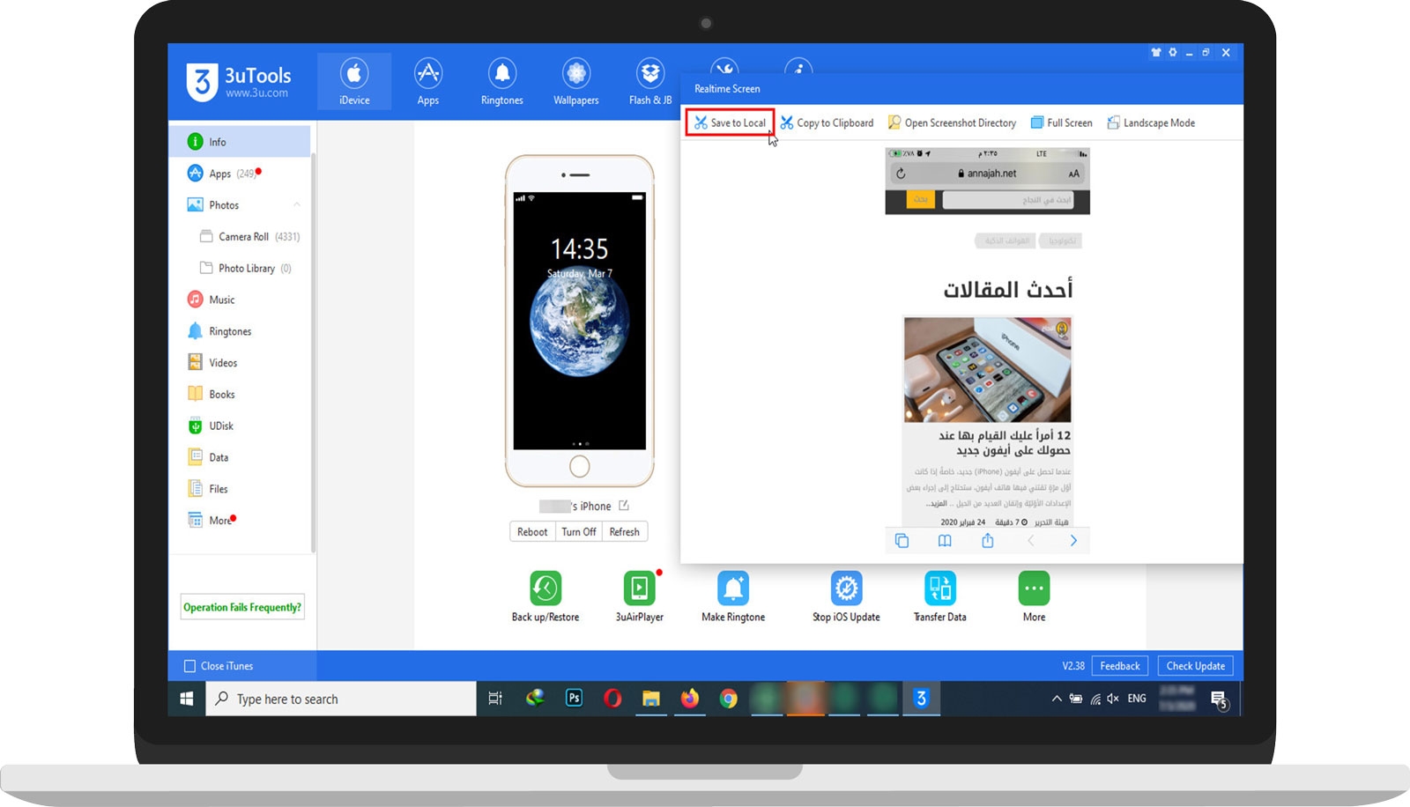Switch to the Apps manager
This screenshot has width=1410, height=807.
tap(427, 81)
